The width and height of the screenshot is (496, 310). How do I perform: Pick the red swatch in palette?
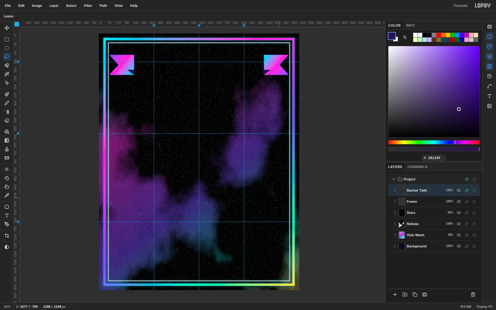tap(439, 35)
